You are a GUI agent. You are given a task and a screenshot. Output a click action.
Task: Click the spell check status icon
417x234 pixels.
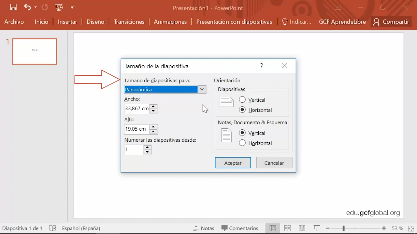[x=53, y=228]
